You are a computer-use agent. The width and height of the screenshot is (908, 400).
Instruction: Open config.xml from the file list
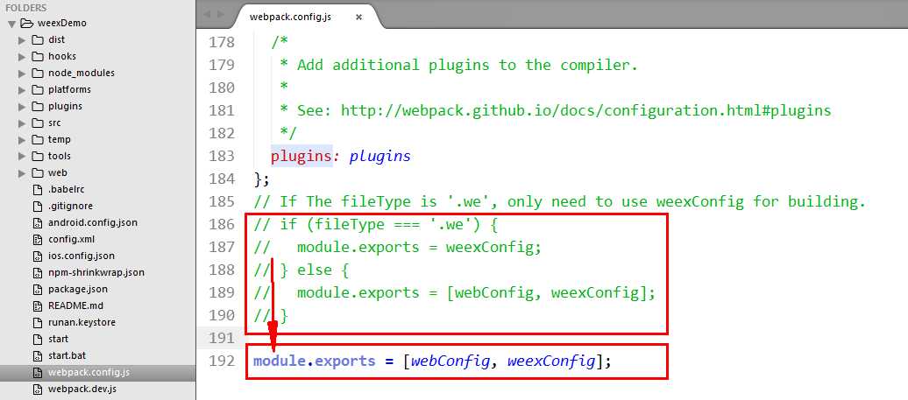[x=71, y=239]
